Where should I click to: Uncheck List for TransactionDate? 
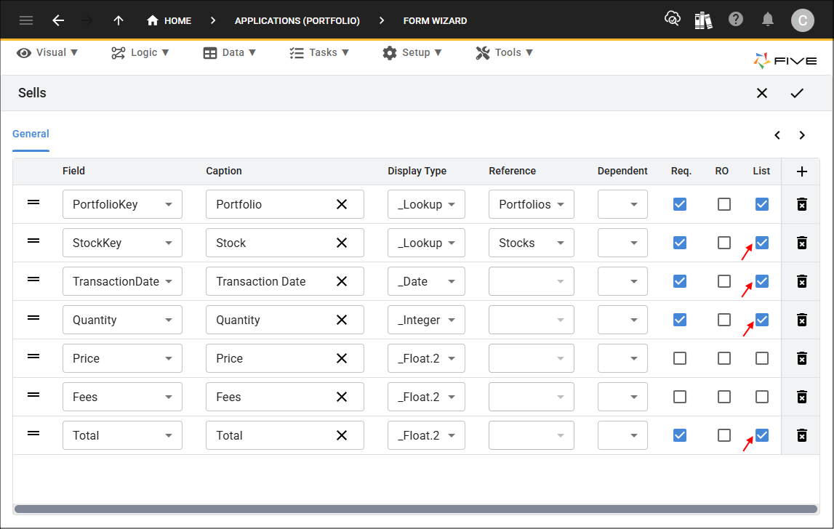pos(762,281)
